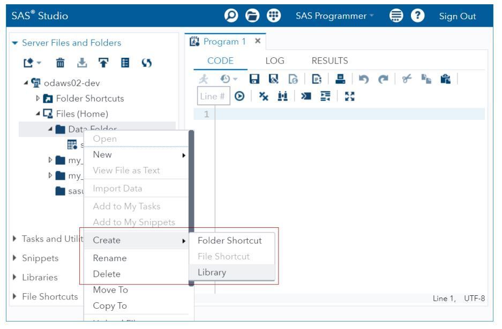Select Files (Home) in the tree
Viewport: 502px width, 329px height.
82,114
